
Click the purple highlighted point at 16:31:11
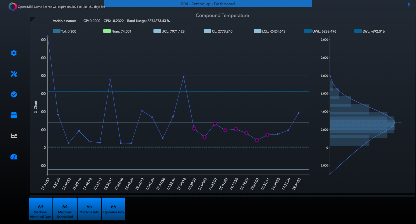[267, 135]
